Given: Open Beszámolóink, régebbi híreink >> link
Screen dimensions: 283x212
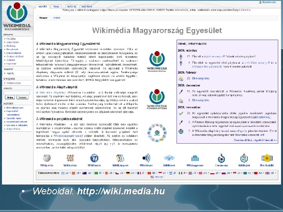Looking at the screenshot, I should (x=255, y=140).
